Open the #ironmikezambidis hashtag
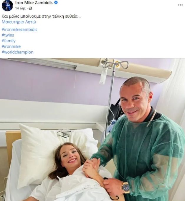This screenshot has width=185, height=201. [19, 29]
